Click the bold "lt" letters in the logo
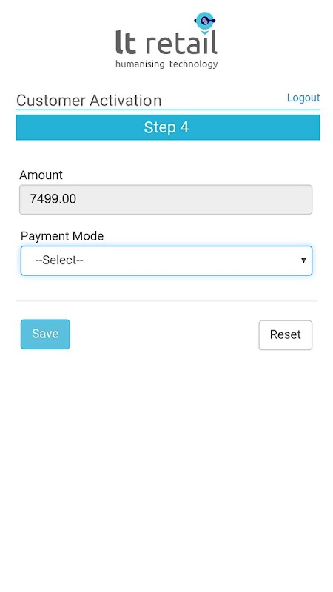 coord(126,42)
